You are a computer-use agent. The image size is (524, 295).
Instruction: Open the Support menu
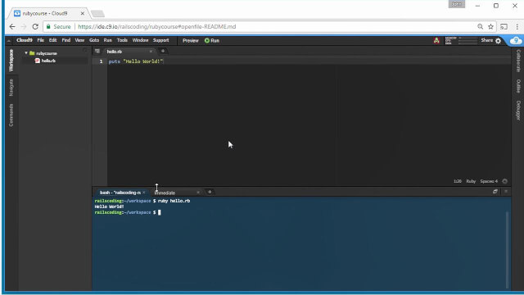[160, 40]
